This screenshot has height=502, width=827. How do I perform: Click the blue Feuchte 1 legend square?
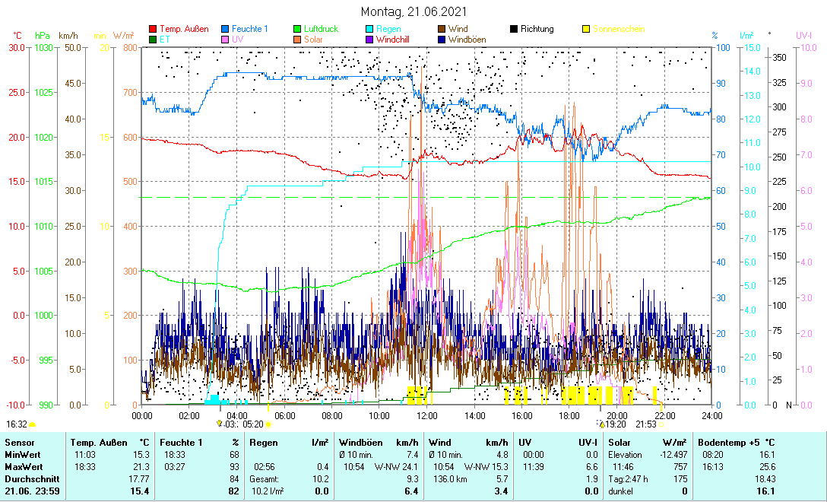click(x=226, y=30)
